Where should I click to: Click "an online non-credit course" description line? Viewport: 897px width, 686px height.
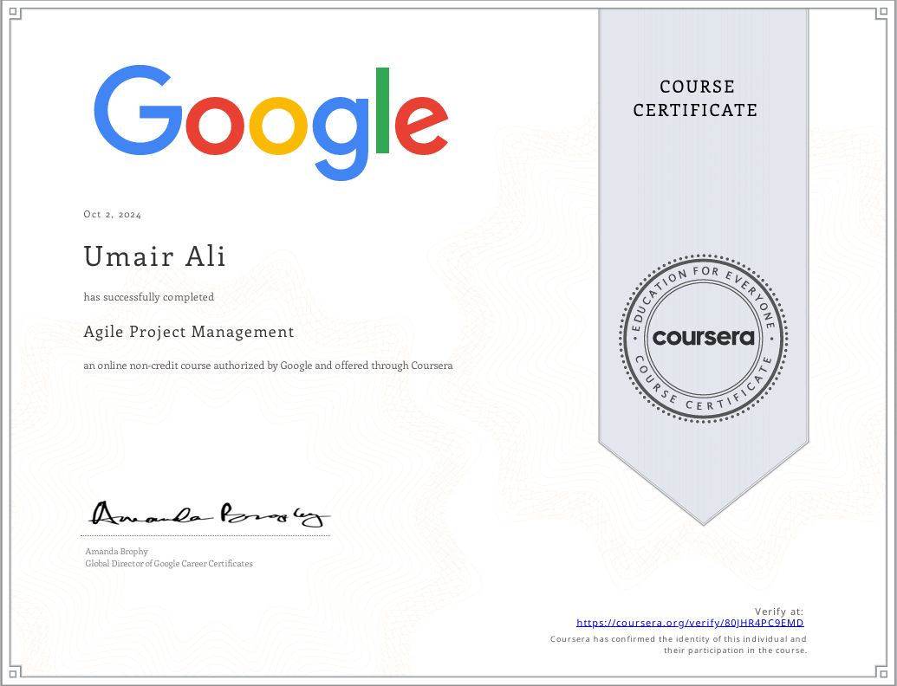tap(269, 366)
